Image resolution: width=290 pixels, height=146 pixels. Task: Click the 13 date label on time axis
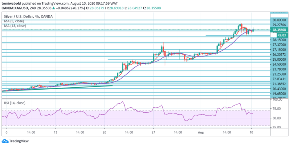click(56, 132)
